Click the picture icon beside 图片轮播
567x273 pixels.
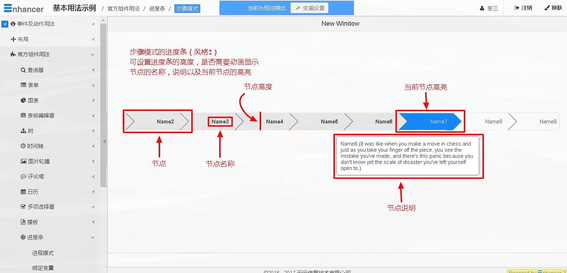pyautogui.click(x=24, y=161)
